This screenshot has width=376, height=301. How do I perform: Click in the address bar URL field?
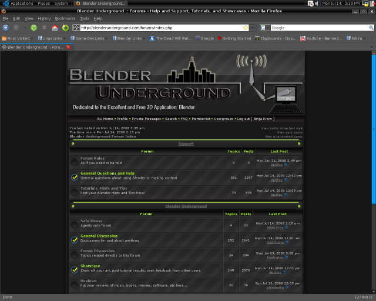[161, 28]
